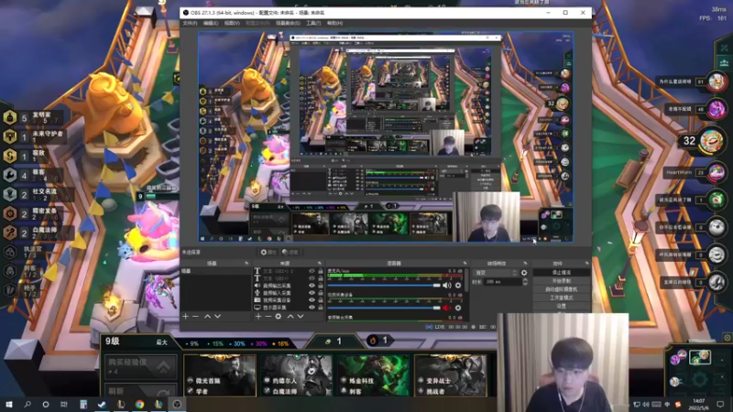Open Calculator from the taskbar

click(83, 404)
